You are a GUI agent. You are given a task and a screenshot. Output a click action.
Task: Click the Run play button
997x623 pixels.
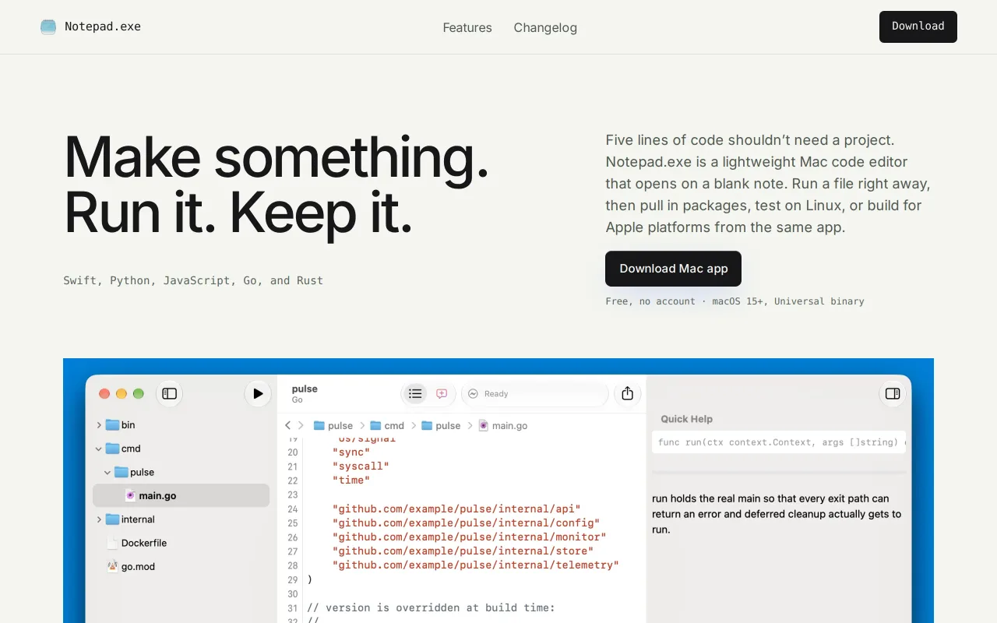click(258, 393)
